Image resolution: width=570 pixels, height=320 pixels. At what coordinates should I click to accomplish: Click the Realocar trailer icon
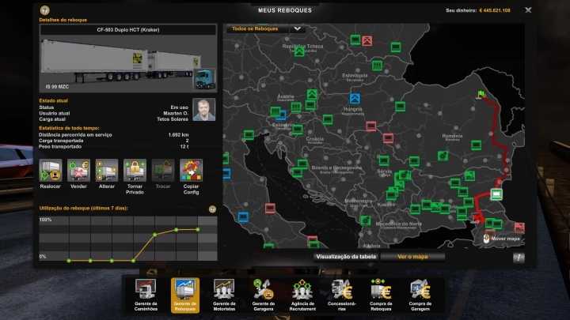click(x=50, y=170)
